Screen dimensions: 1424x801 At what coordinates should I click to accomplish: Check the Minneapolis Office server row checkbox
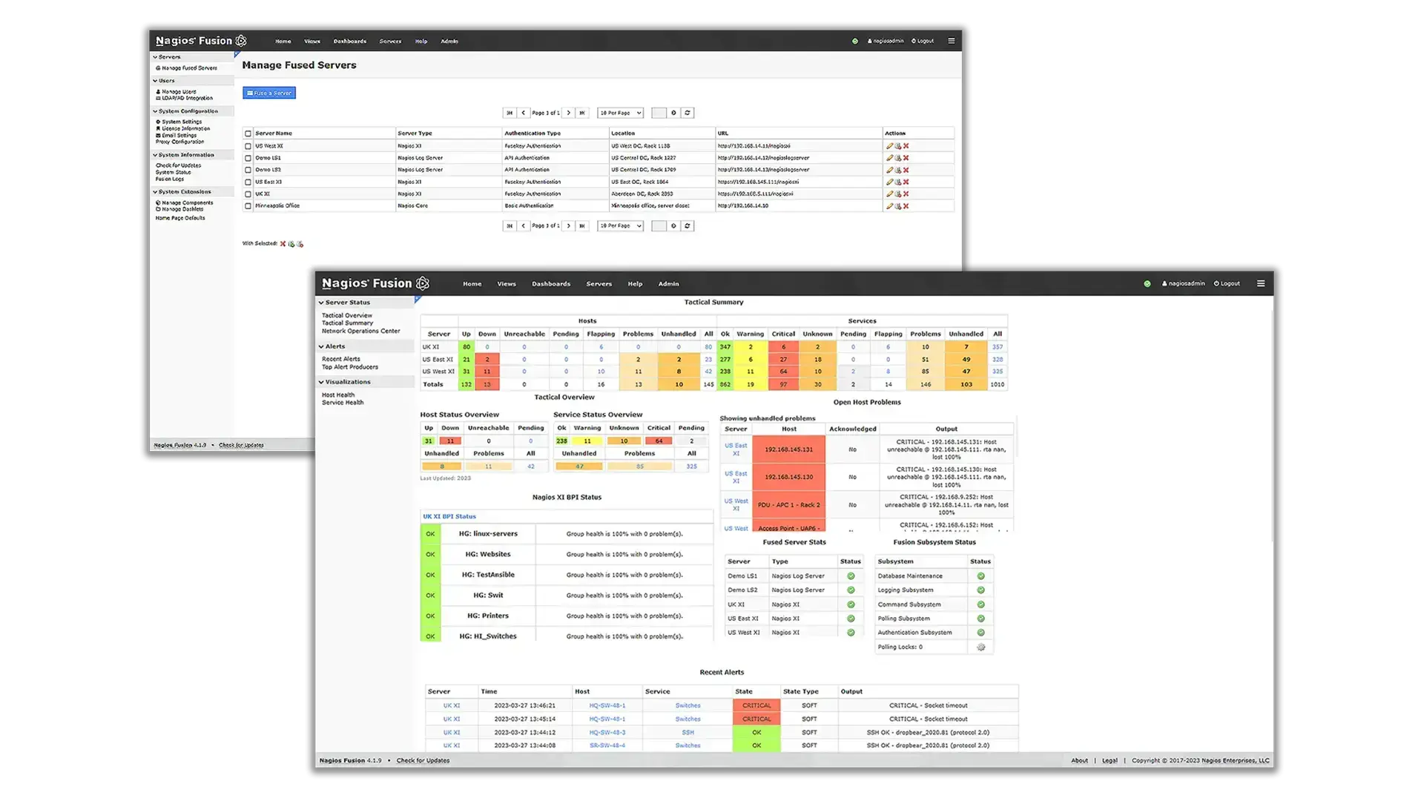tap(248, 206)
